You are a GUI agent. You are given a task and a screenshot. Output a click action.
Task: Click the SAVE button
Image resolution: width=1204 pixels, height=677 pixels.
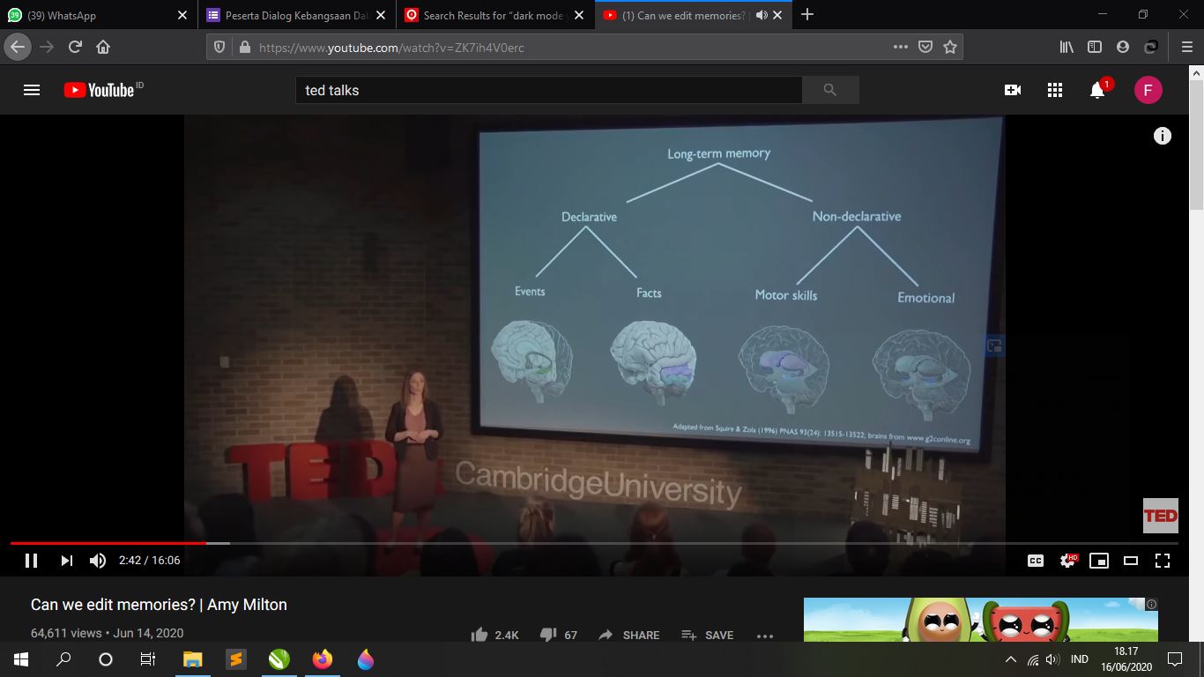point(708,635)
